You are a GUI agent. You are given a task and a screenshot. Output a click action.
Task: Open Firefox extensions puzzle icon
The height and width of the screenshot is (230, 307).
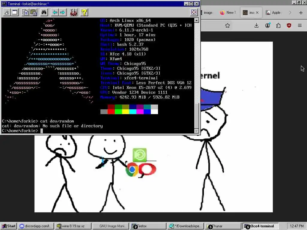coord(278,25)
